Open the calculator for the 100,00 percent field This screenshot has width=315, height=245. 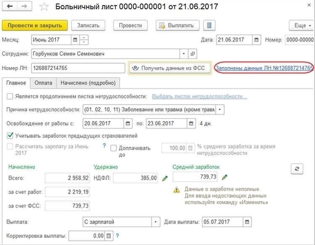pyautogui.click(x=190, y=148)
